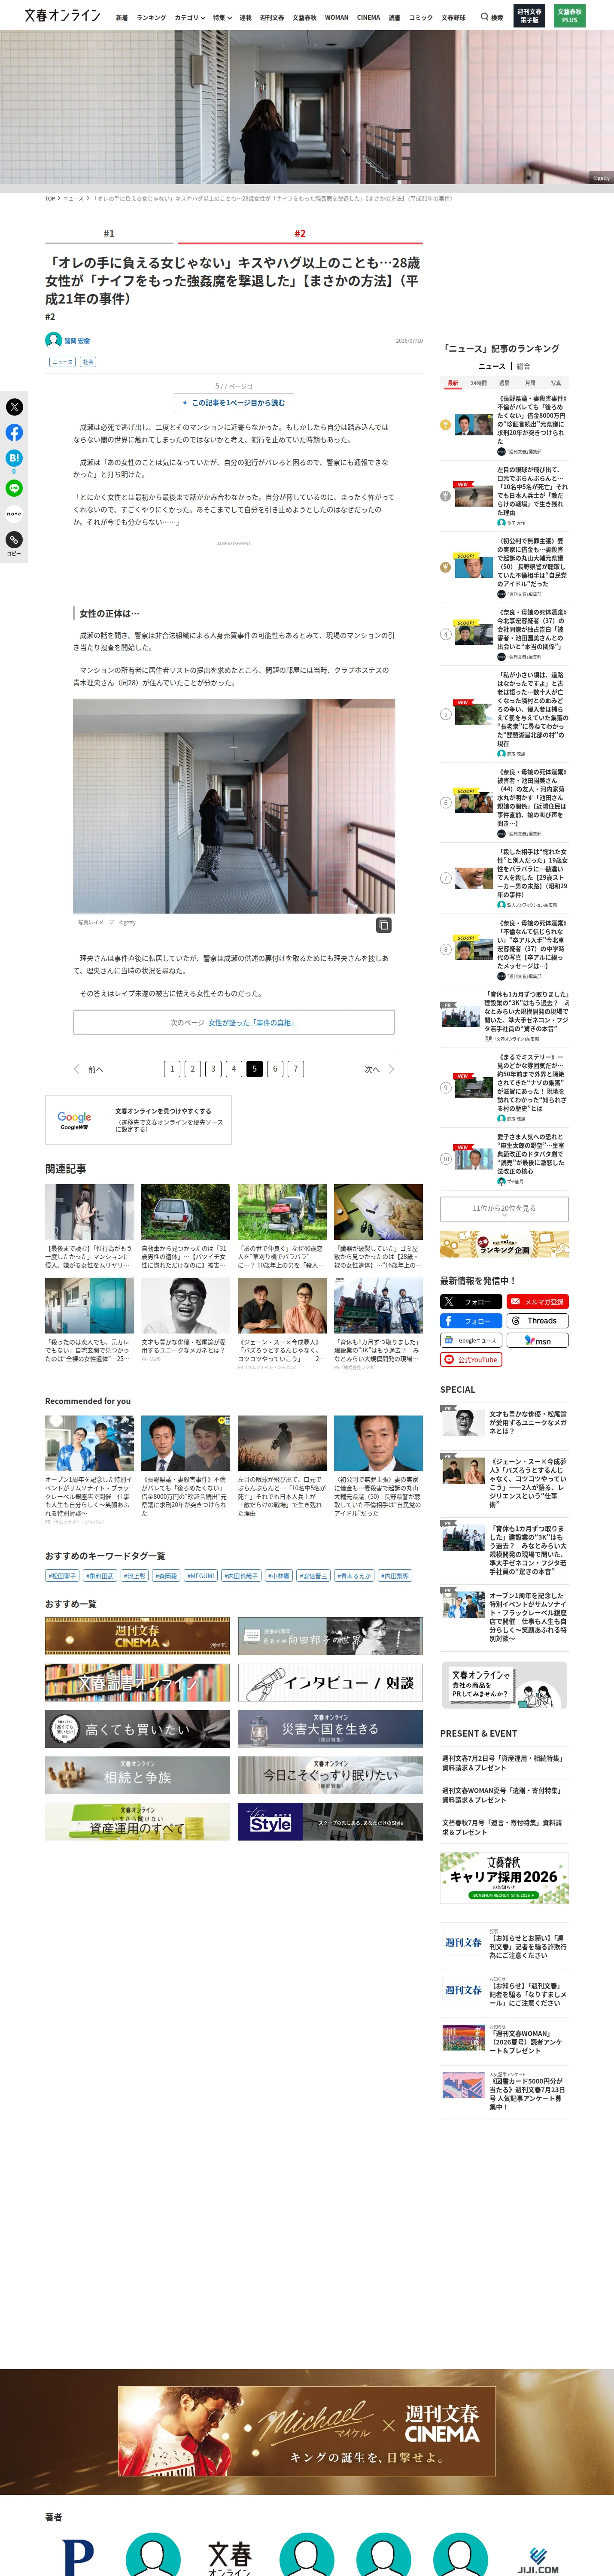Expand ranking 11位から20位を見る
The image size is (614, 2576).
(x=504, y=1209)
